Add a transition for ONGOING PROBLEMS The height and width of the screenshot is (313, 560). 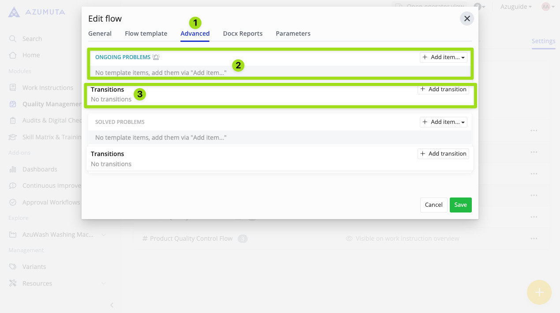pyautogui.click(x=443, y=89)
